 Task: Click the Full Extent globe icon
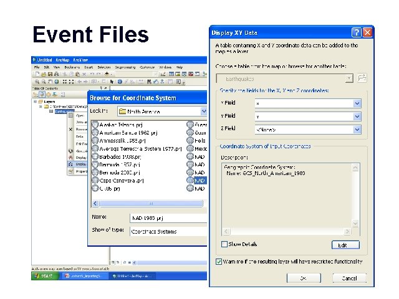[x=57, y=82]
